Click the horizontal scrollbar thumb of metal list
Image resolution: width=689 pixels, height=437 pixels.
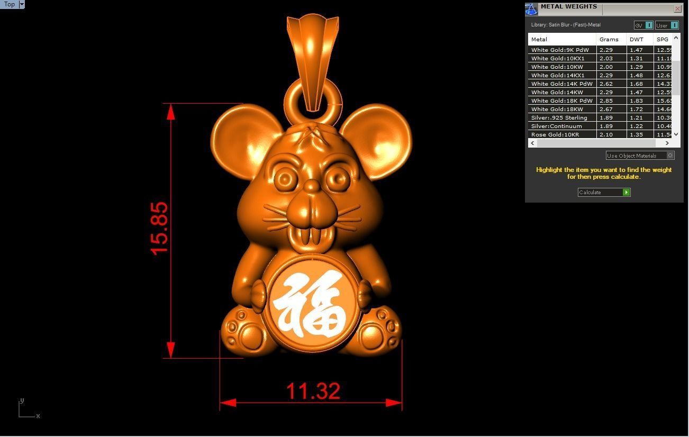pyautogui.click(x=596, y=143)
